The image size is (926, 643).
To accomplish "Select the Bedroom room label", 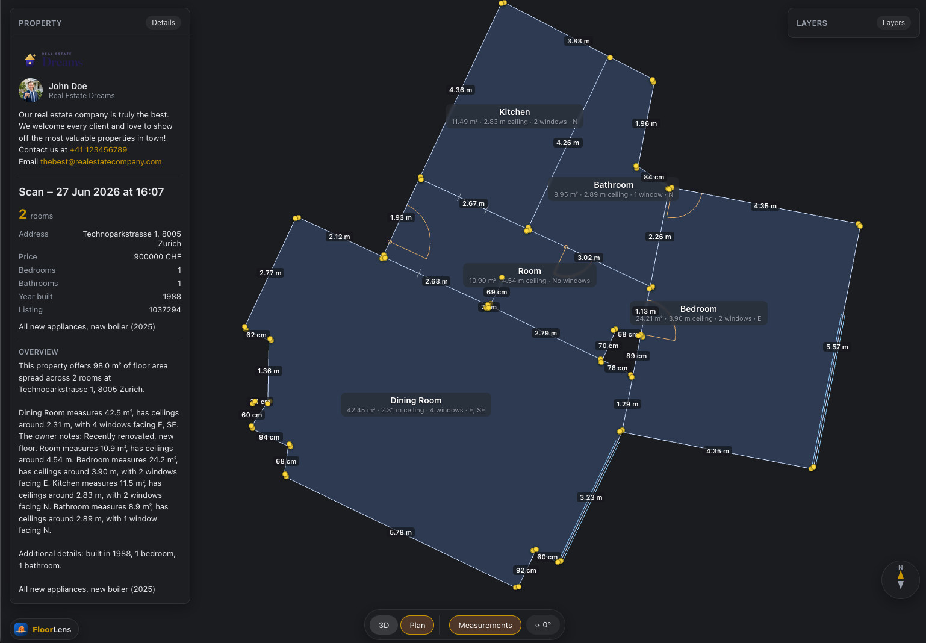I will point(698,313).
